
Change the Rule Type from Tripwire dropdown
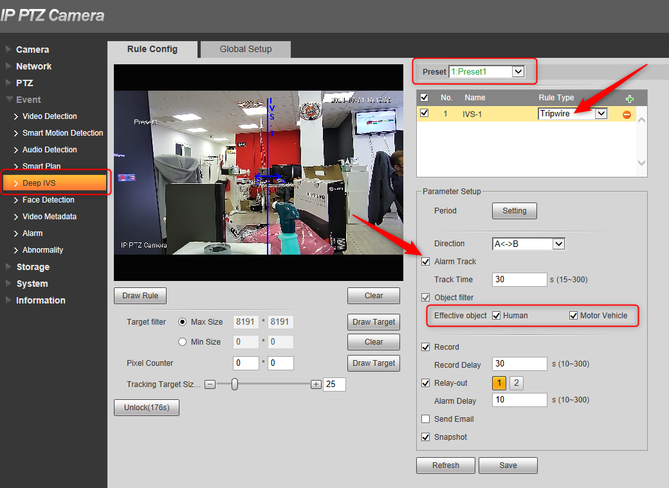(601, 113)
